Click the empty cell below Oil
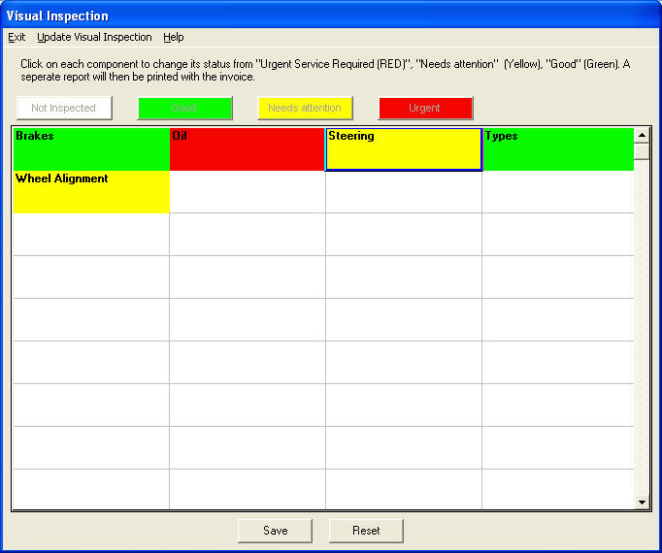 click(247, 192)
